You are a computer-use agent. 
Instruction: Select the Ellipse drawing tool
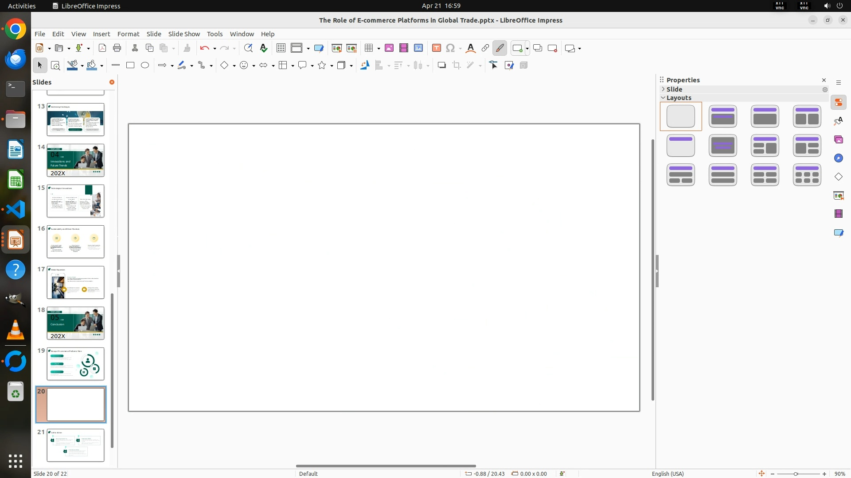tap(145, 66)
